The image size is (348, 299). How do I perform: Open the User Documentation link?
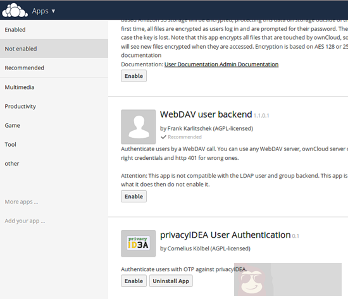pyautogui.click(x=191, y=64)
